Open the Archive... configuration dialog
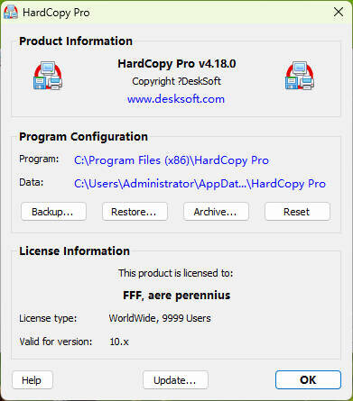The width and height of the screenshot is (353, 401). (216, 212)
